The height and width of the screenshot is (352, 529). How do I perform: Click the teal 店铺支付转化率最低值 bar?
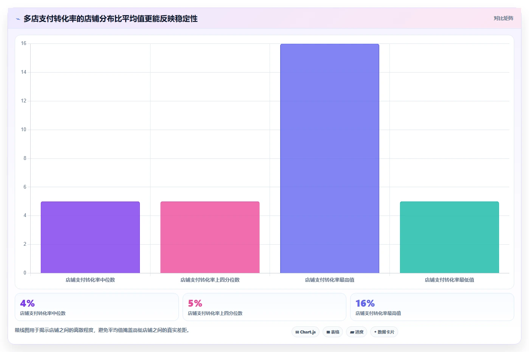(x=449, y=237)
